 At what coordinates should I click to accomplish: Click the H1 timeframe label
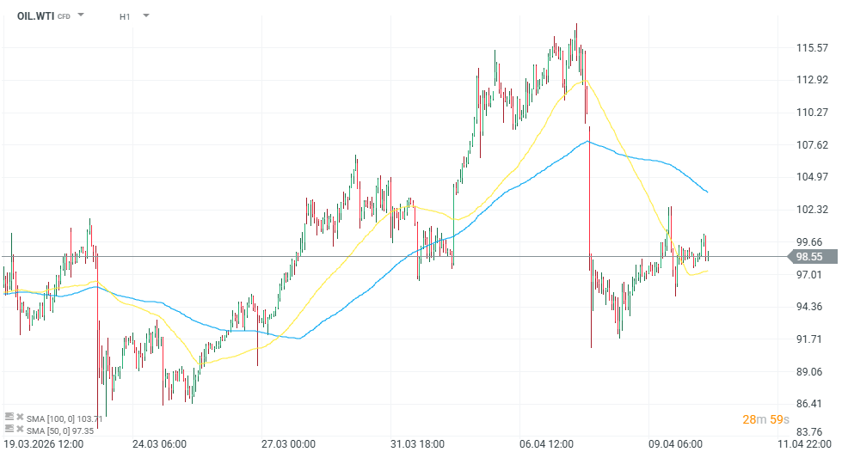[x=125, y=15]
